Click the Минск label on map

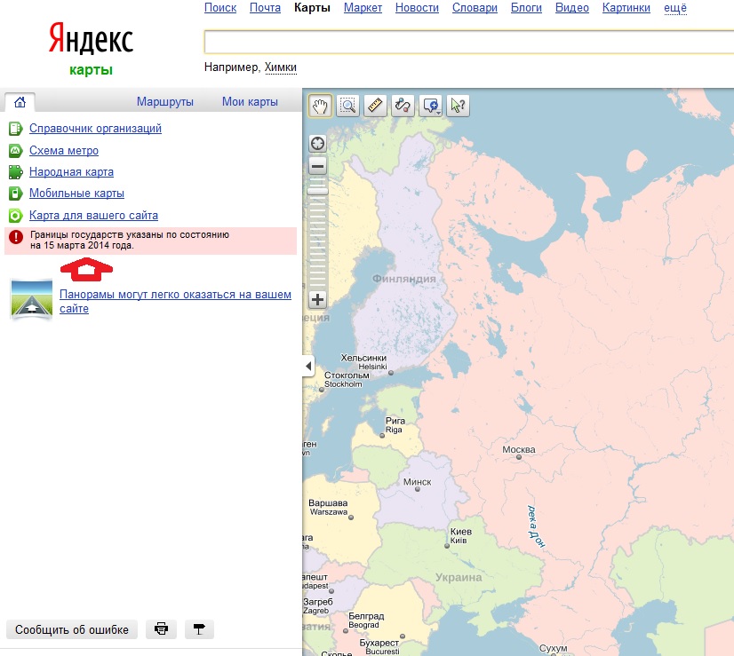[x=418, y=482]
